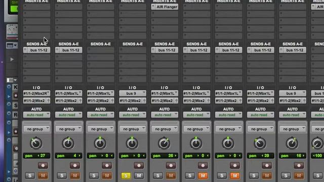Record-enable the soloed bus 9 channel

pyautogui.click(x=139, y=165)
